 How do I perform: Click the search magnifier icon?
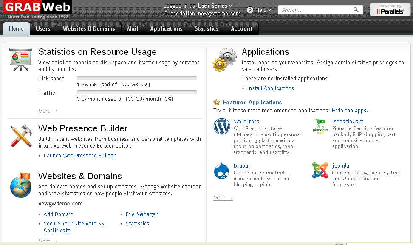[356, 10]
